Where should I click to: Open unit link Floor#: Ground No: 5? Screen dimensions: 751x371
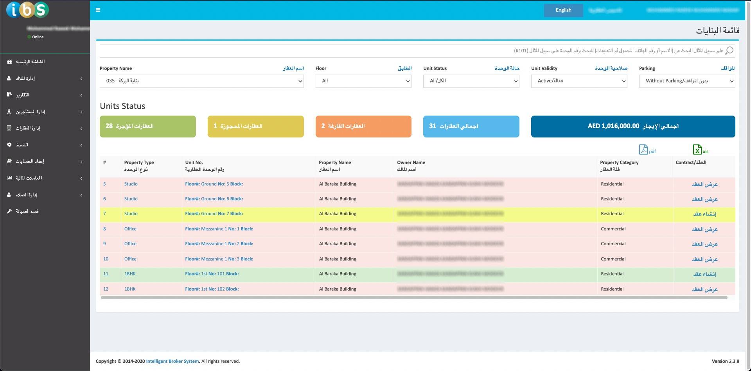pyautogui.click(x=214, y=184)
